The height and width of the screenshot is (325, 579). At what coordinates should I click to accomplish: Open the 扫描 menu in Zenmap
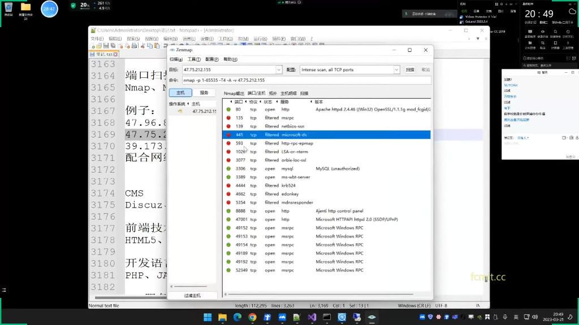[176, 59]
